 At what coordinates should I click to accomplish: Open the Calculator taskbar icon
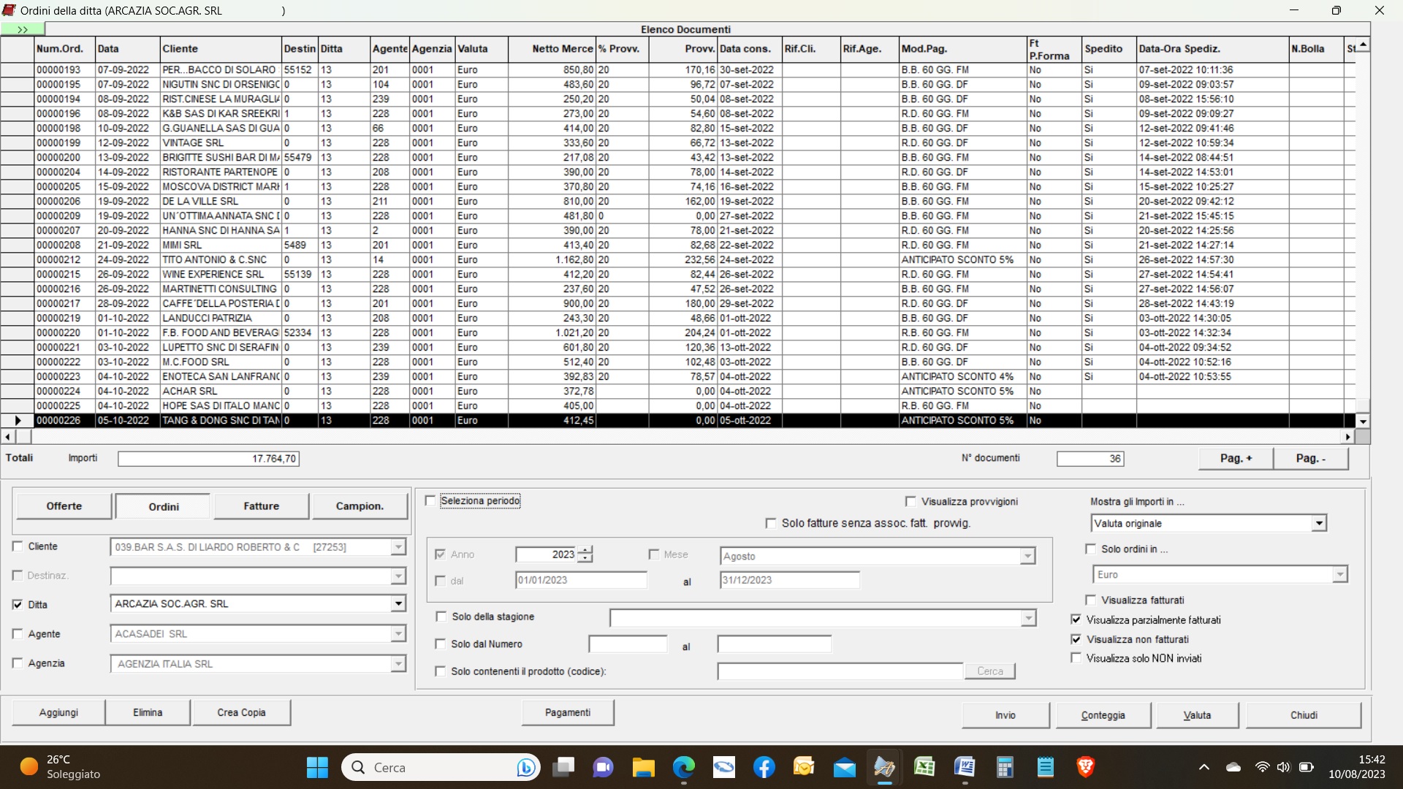(1005, 767)
